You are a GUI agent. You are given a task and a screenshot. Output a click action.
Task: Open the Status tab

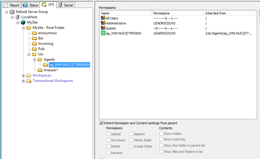pos(31,5)
